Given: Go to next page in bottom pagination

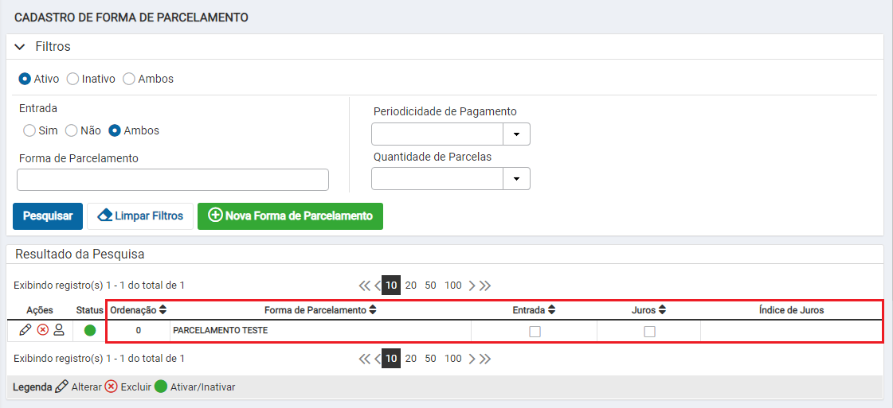Looking at the screenshot, I should (472, 359).
